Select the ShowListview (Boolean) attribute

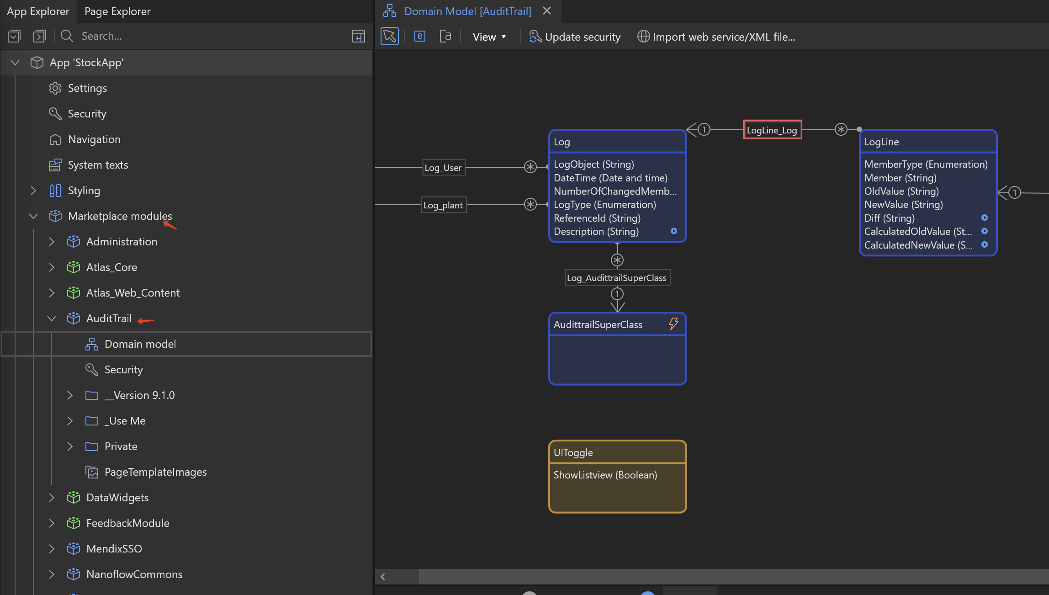pos(605,475)
